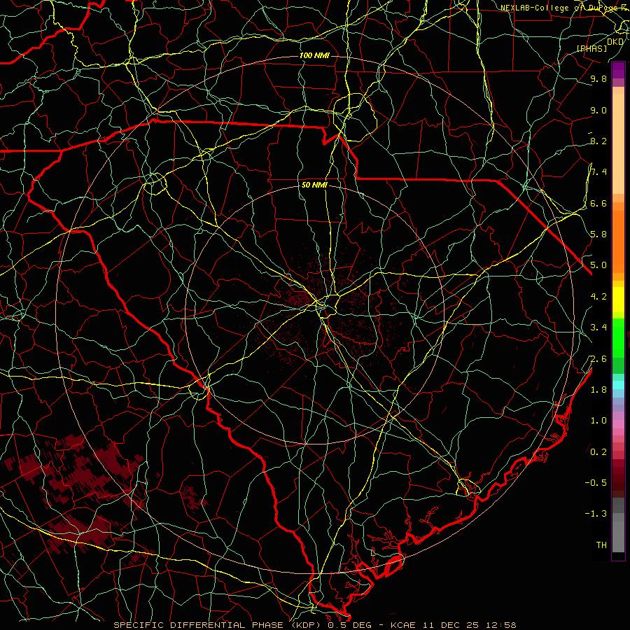Click the 6.6 value on color scale

(x=598, y=203)
